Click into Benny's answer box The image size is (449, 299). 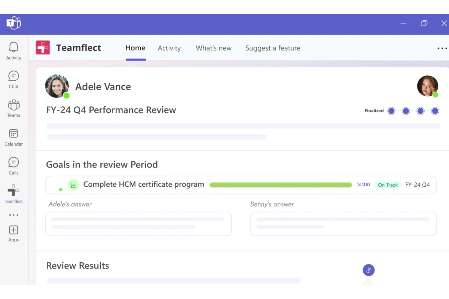tap(343, 224)
